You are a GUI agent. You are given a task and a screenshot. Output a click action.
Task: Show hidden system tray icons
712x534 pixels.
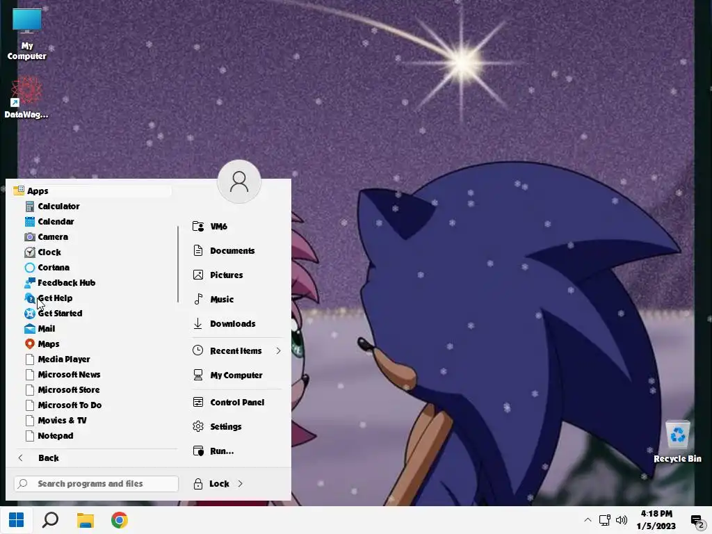588,520
